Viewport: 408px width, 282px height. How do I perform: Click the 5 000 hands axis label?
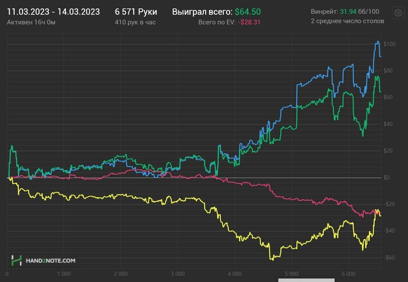(x=291, y=274)
